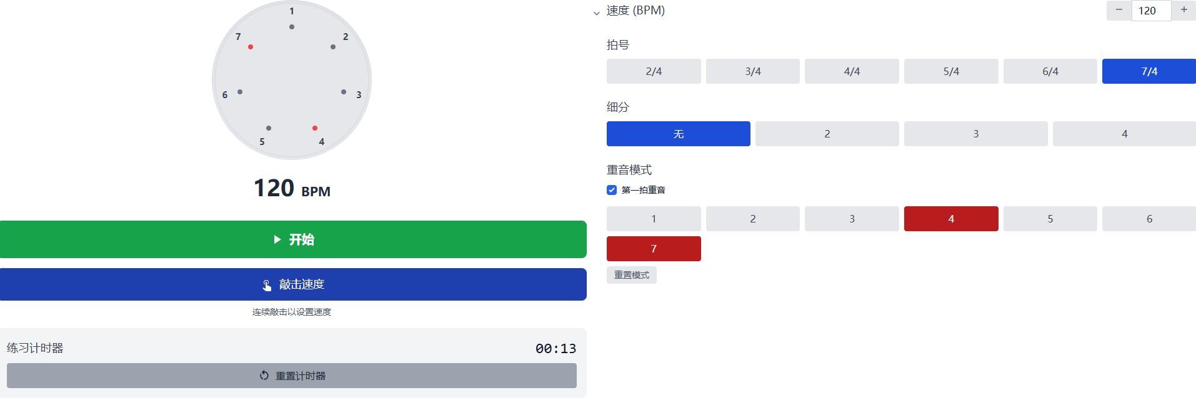Enable accent on beat 2
The width and height of the screenshot is (1196, 420).
[752, 218]
